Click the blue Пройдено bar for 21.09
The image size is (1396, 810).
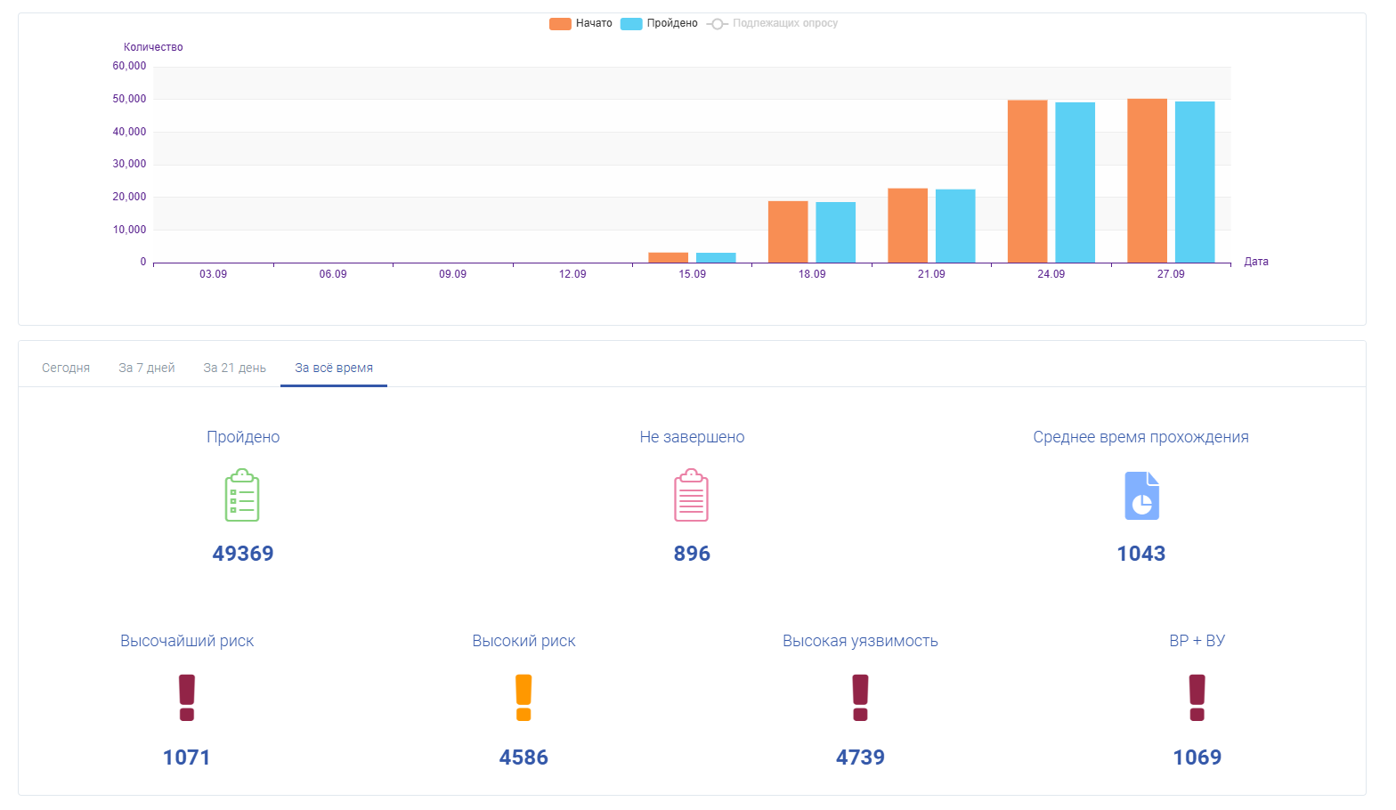pyautogui.click(x=955, y=226)
